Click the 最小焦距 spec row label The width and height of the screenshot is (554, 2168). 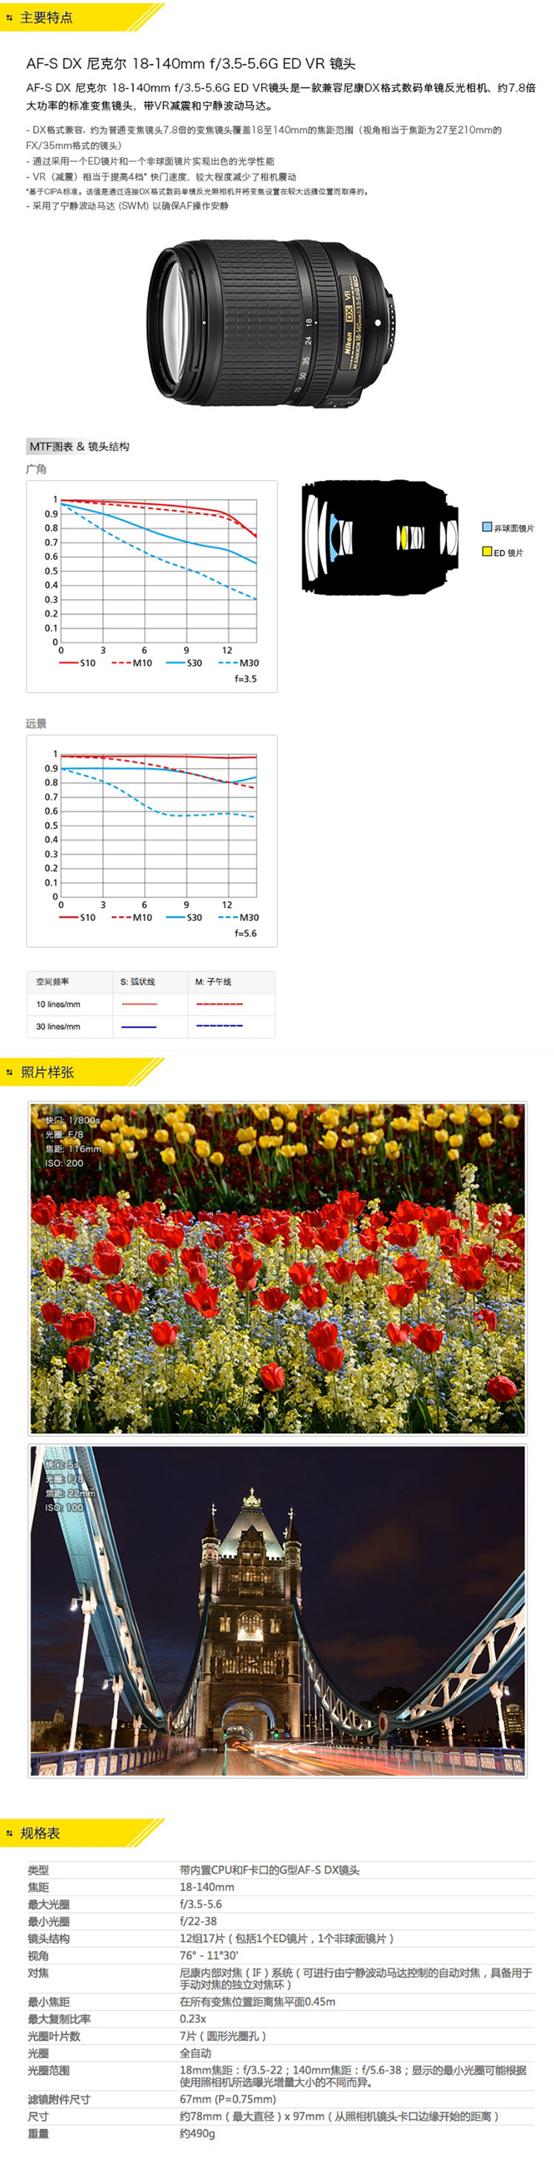pyautogui.click(x=49, y=2003)
